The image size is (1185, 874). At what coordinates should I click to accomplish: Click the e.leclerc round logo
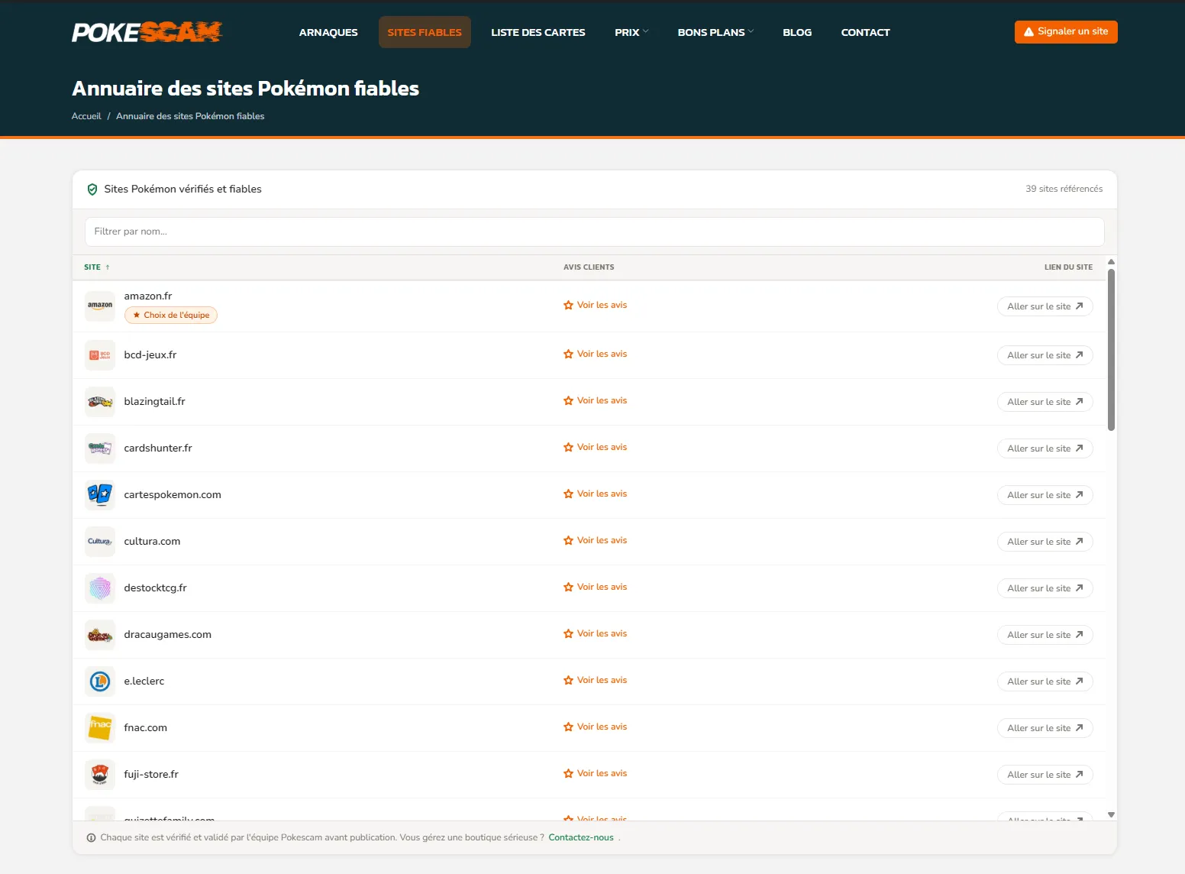pyautogui.click(x=100, y=681)
